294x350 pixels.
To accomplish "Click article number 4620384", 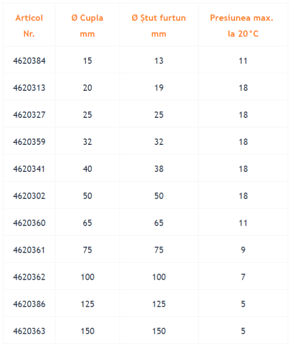I will click(29, 61).
